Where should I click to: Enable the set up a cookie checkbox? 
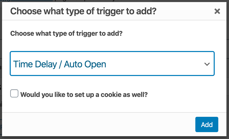14,93
